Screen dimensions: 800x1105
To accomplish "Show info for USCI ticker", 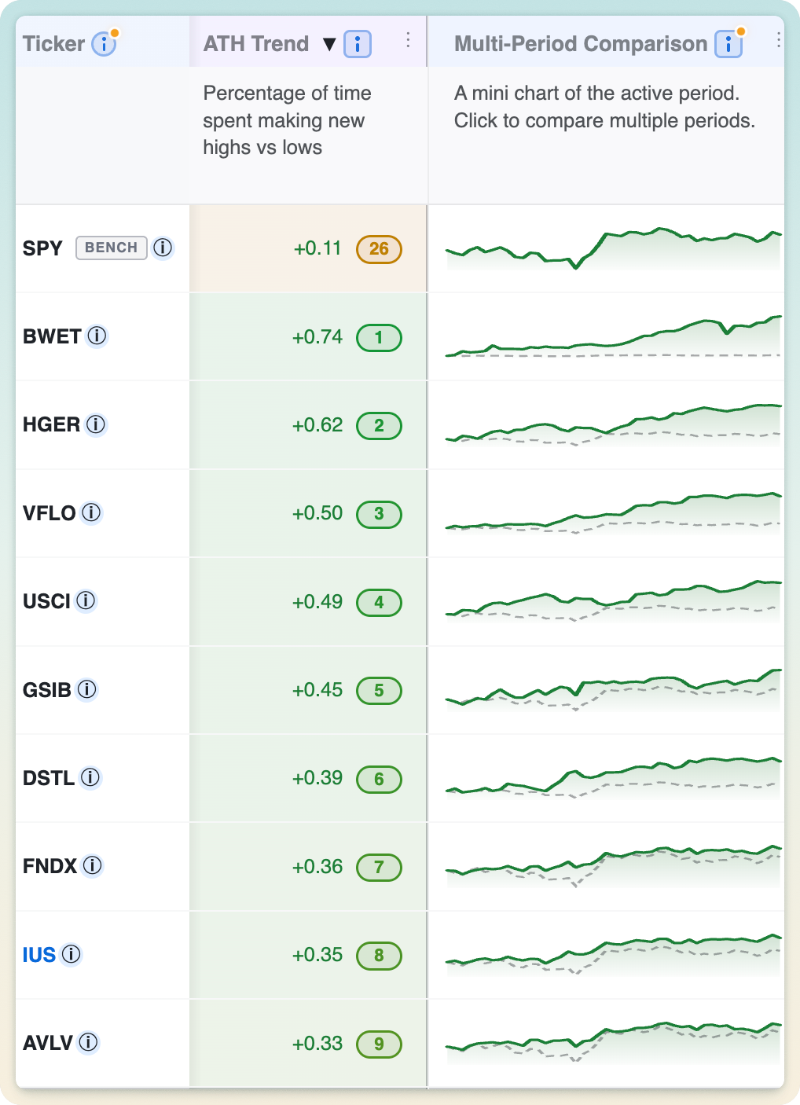I will 86,601.
